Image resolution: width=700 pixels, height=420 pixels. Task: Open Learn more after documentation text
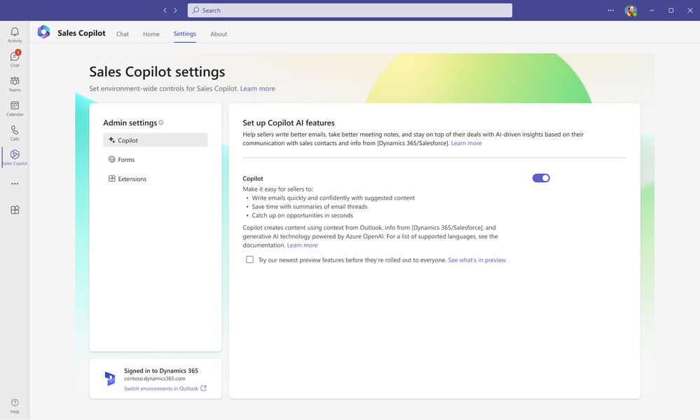[302, 245]
